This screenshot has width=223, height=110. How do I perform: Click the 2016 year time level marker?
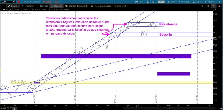pyautogui.click(x=197, y=98)
